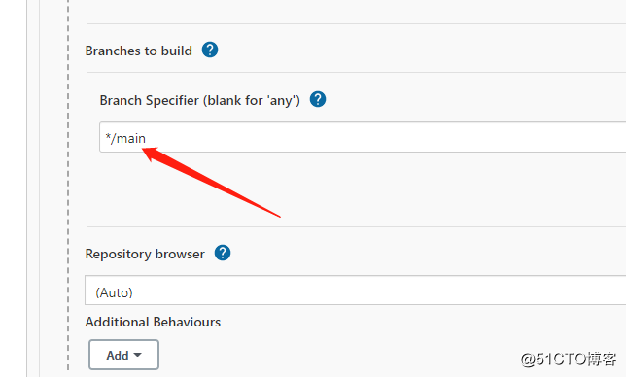The height and width of the screenshot is (377, 626).
Task: Click the 51CTO blog watermark
Action: [x=569, y=360]
